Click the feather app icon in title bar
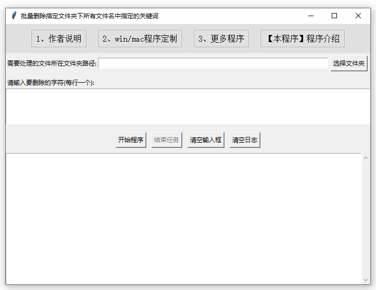376x290 pixels. pyautogui.click(x=14, y=16)
